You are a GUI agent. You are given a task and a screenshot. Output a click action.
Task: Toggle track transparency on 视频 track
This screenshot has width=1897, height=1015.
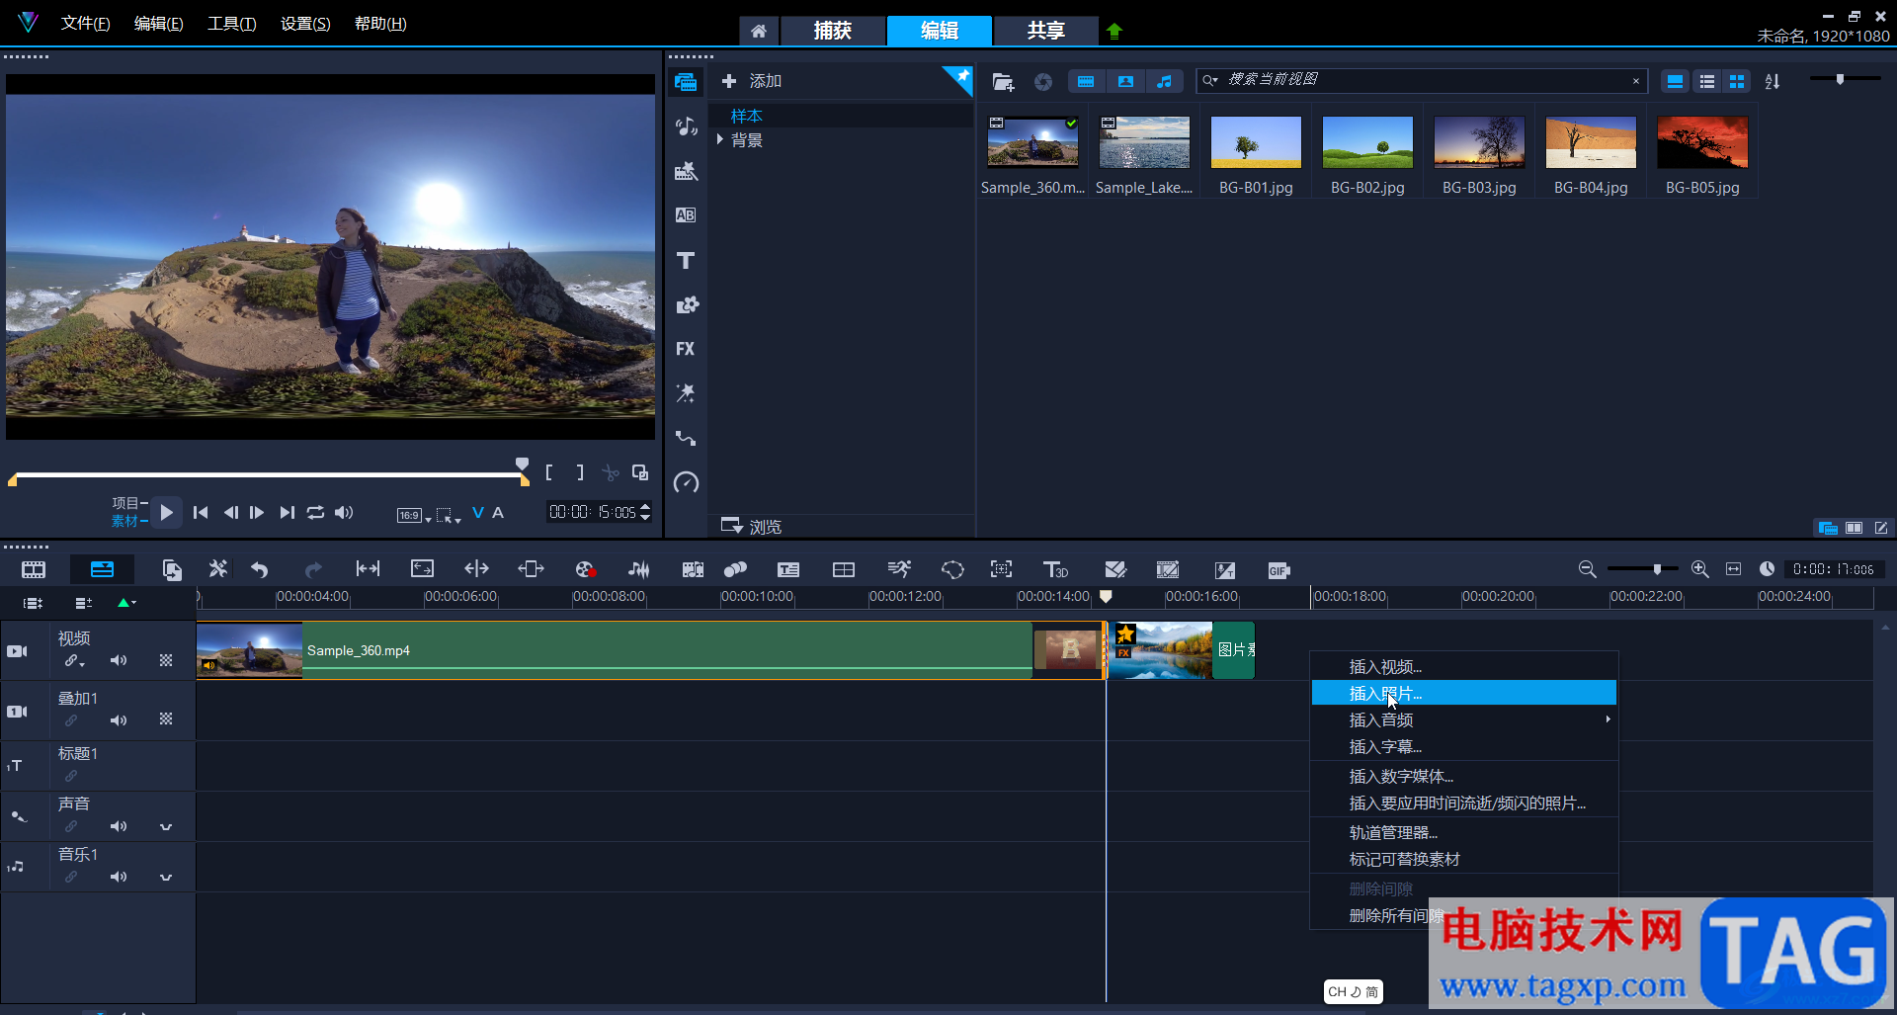166,660
